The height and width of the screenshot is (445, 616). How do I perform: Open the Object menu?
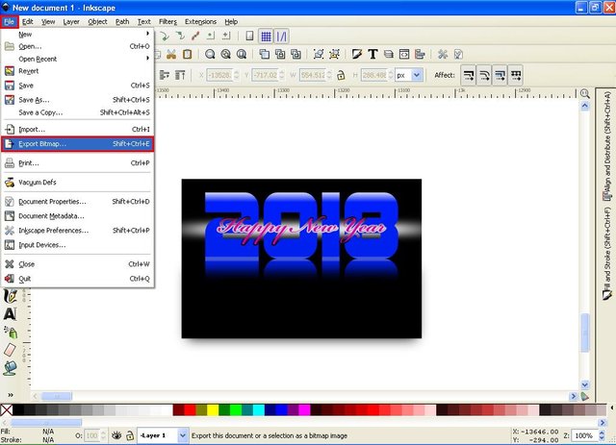tap(97, 21)
